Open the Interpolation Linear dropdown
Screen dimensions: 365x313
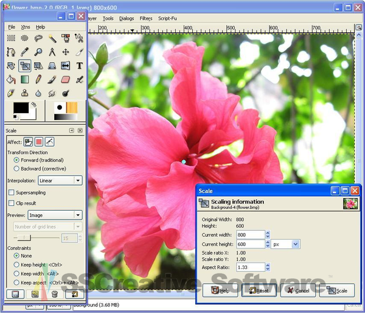click(x=60, y=180)
